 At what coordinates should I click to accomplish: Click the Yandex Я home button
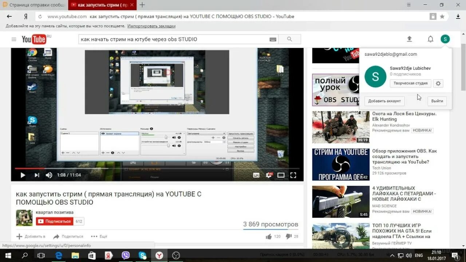[x=25, y=17]
